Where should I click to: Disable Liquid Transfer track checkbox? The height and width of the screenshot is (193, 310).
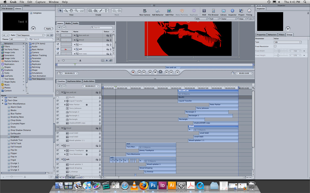(x=57, y=101)
